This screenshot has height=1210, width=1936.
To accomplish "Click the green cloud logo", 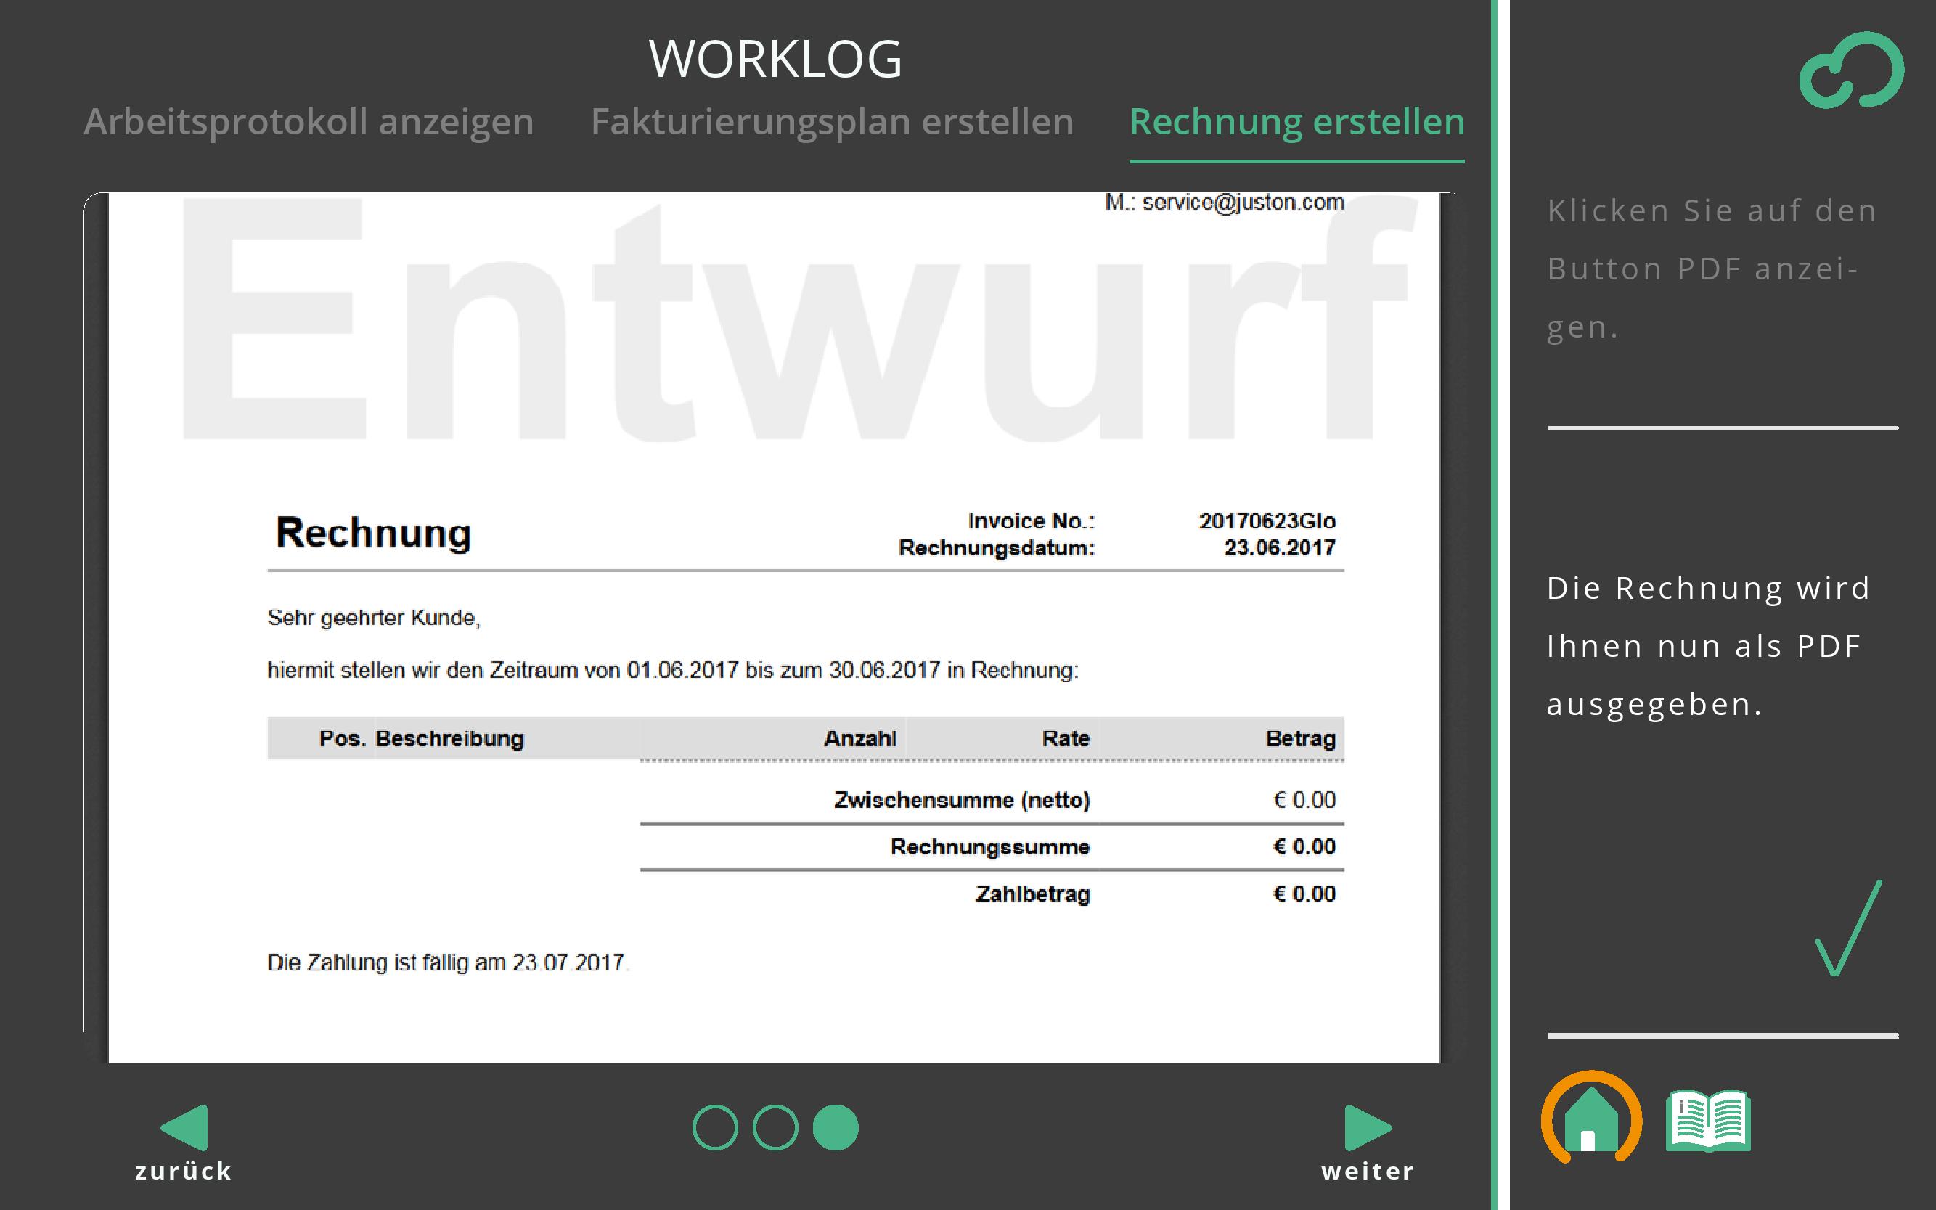I will point(1851,70).
